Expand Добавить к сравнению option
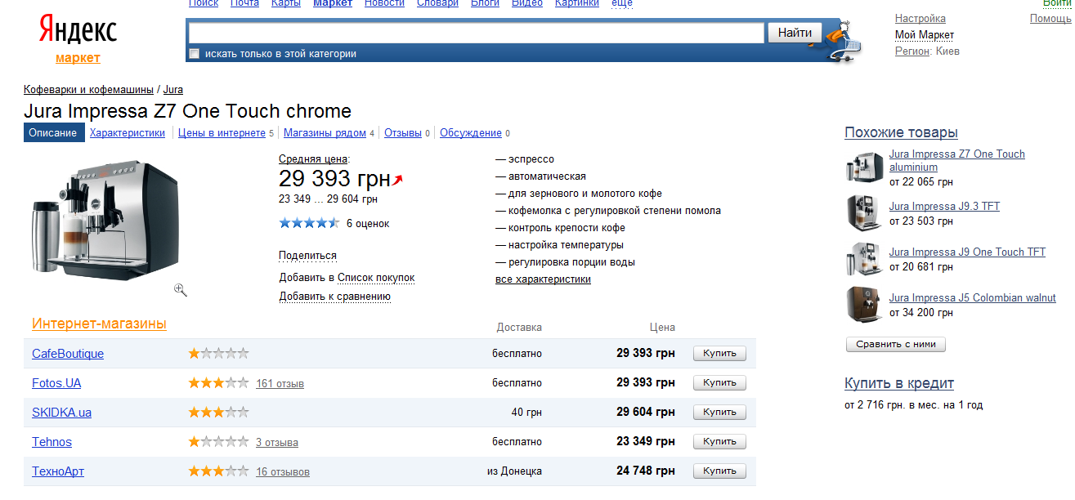The height and width of the screenshot is (500, 1075). pos(334,297)
